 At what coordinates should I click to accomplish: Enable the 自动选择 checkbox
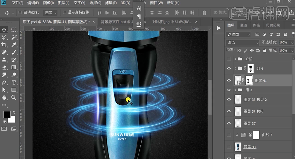pos(20,12)
